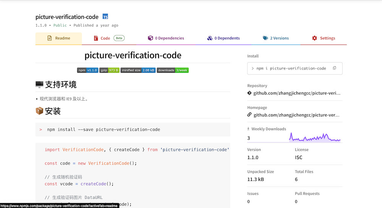Image resolution: width=382 pixels, height=208 pixels.
Task: Click the downloads 3/week badge
Action: (x=173, y=70)
